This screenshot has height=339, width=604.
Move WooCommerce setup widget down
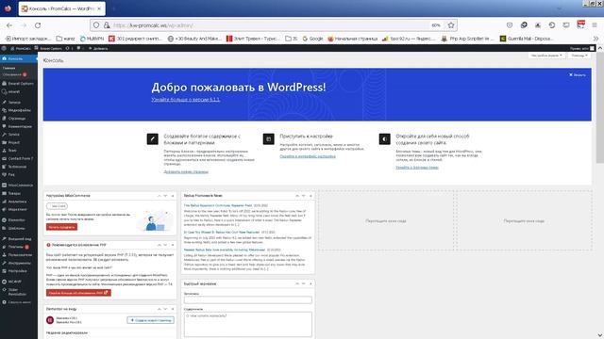[x=165, y=196]
